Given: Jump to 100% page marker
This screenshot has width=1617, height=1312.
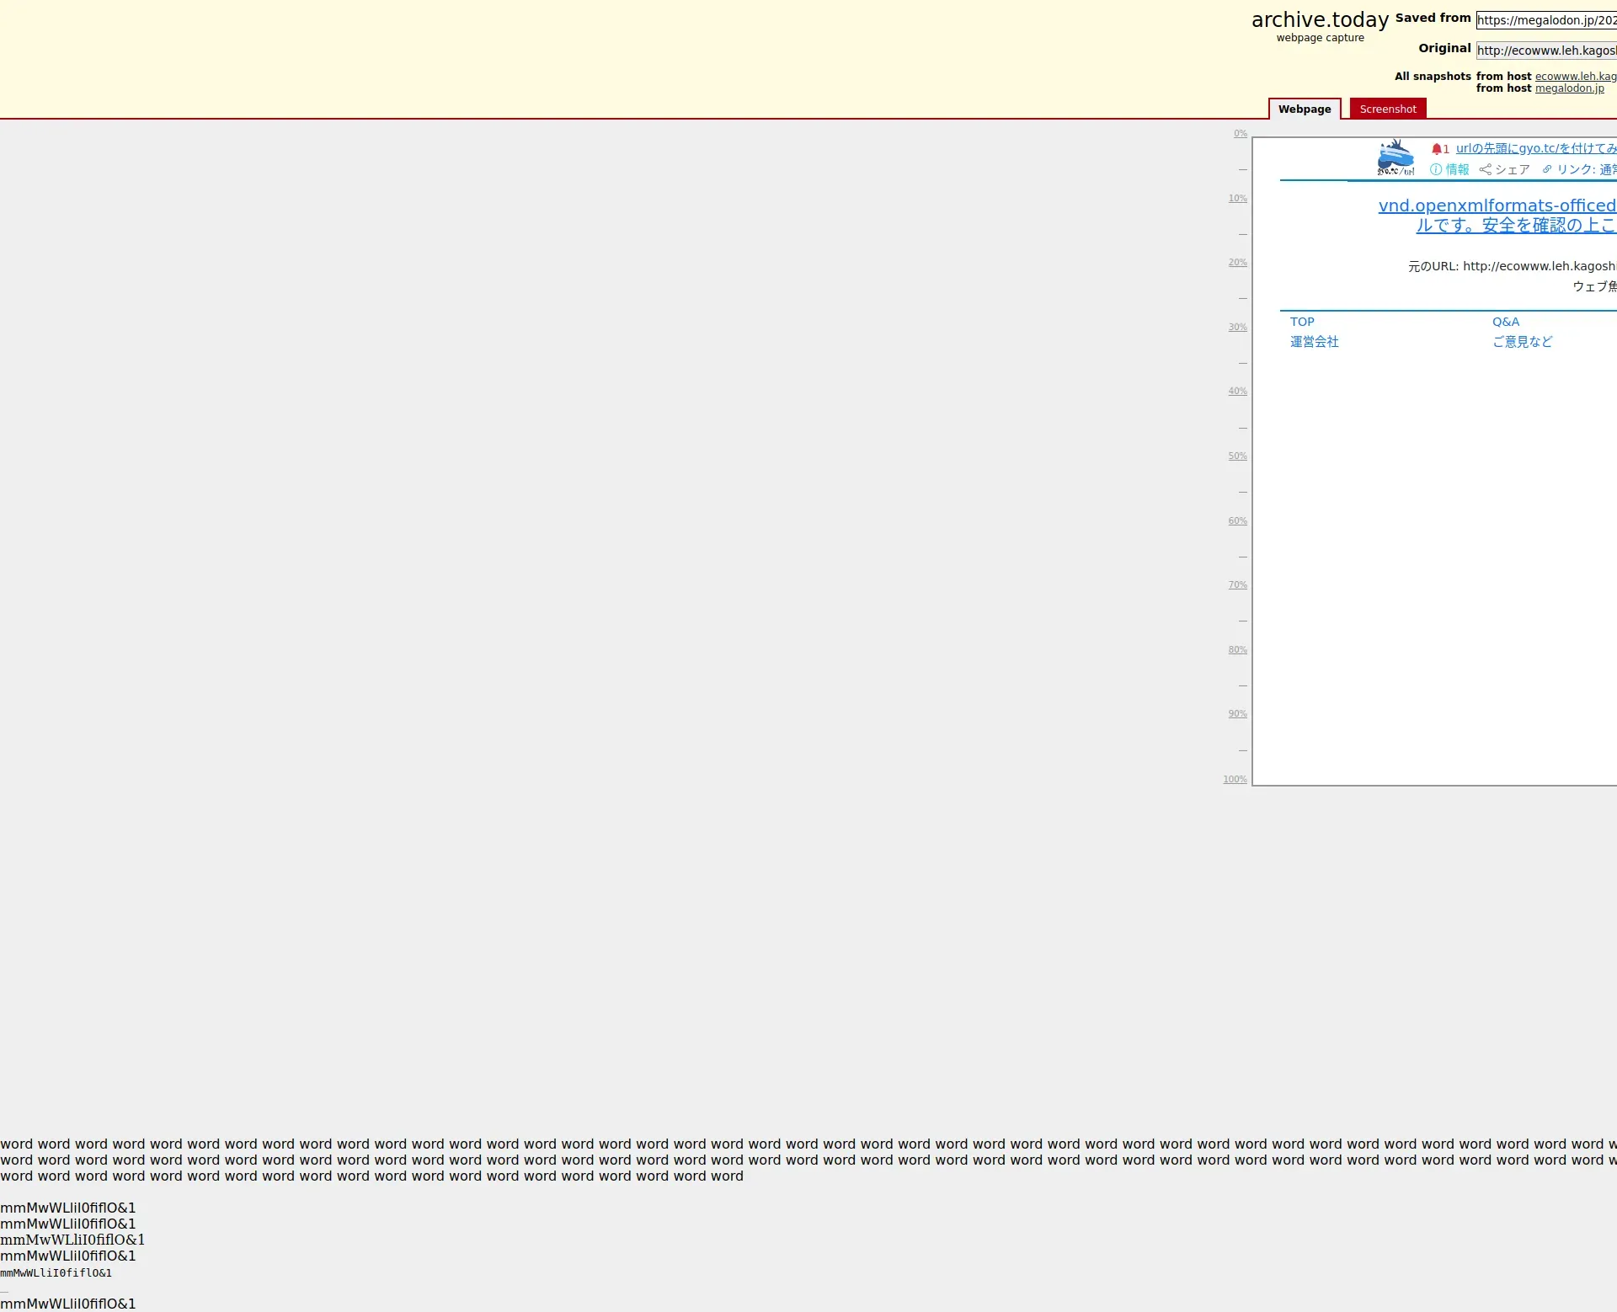Looking at the screenshot, I should click(1235, 780).
